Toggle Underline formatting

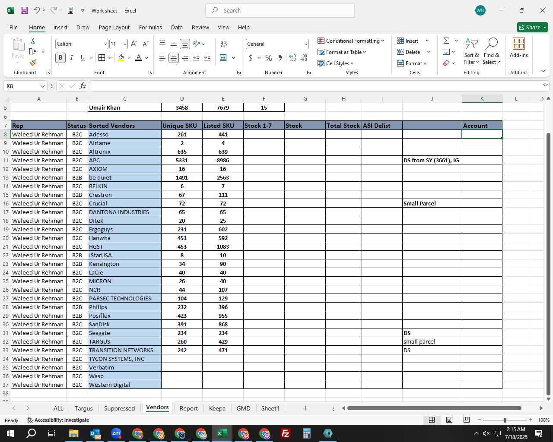pyautogui.click(x=83, y=58)
